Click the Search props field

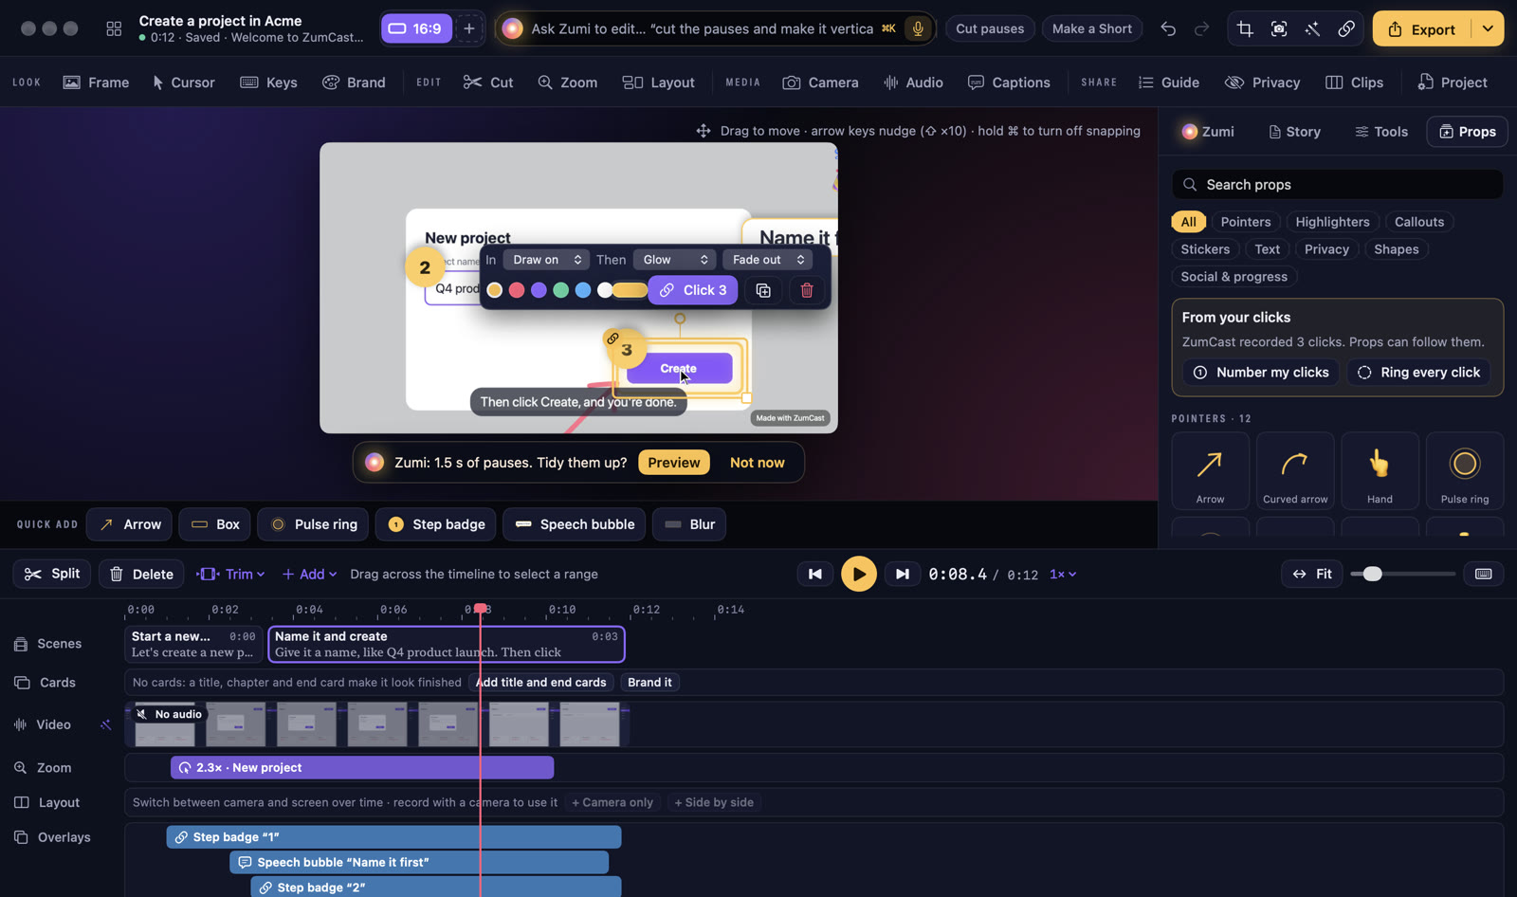pos(1338,185)
